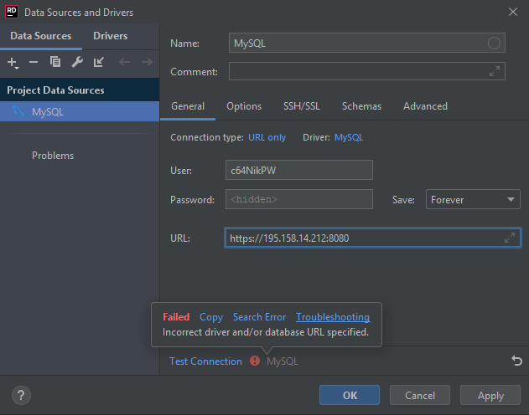Open Troubleshooting link in popup
The width and height of the screenshot is (529, 415).
333,317
